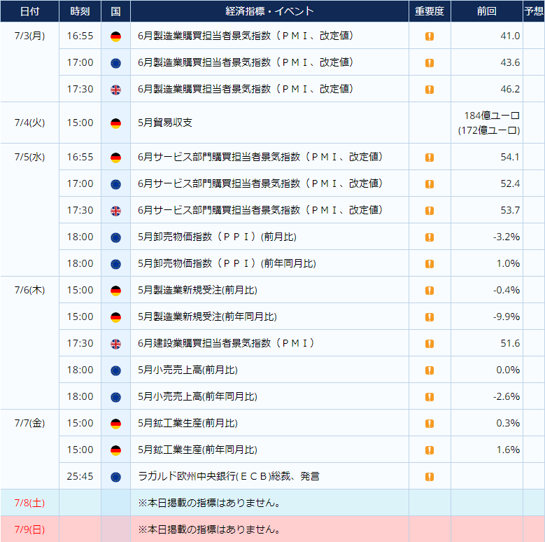Screen dimensions: 545x542
Task: Click the German flag beside 鉱工業生産(前月比)
Action: coord(115,424)
